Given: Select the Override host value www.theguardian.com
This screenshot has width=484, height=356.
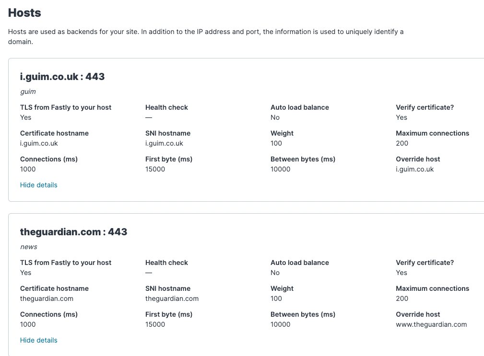Looking at the screenshot, I should (x=431, y=324).
